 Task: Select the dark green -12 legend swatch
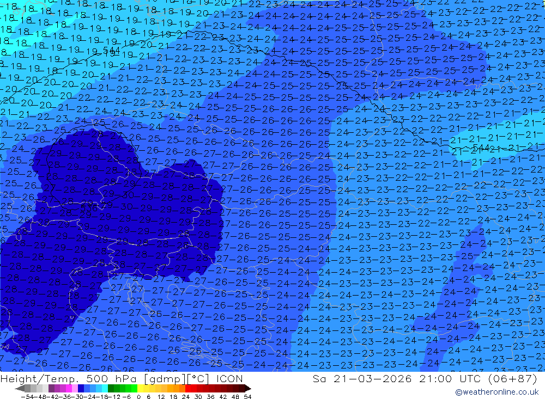click(x=111, y=388)
